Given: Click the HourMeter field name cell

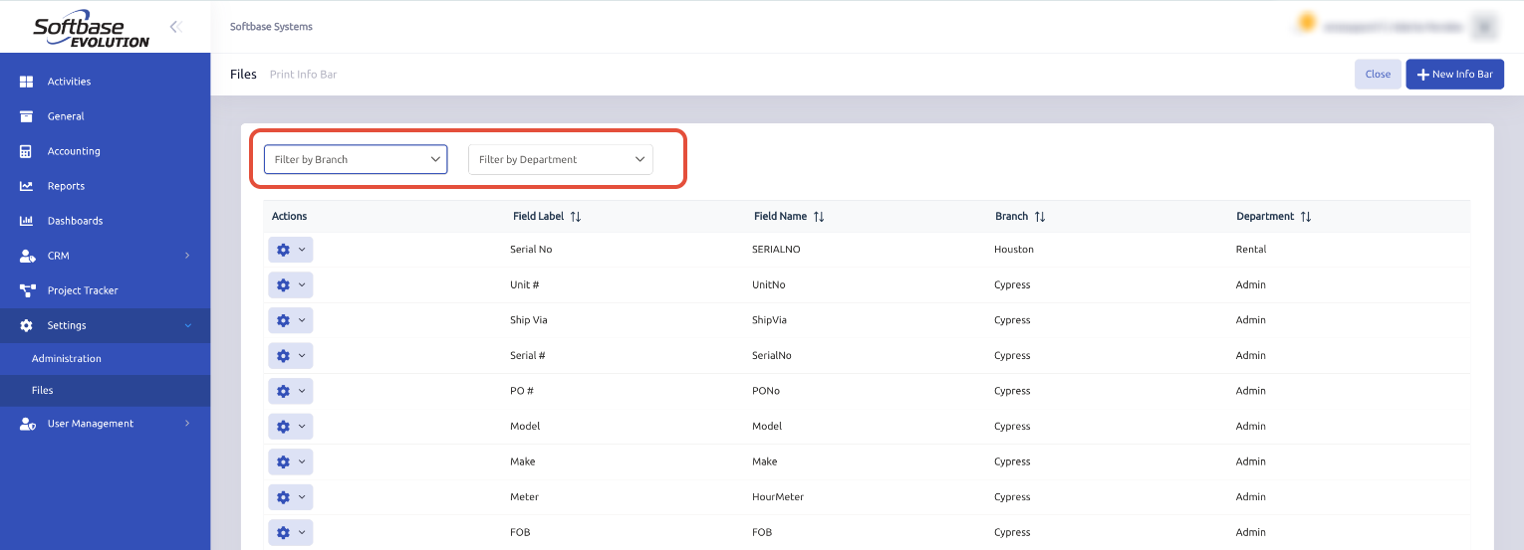Looking at the screenshot, I should 778,496.
